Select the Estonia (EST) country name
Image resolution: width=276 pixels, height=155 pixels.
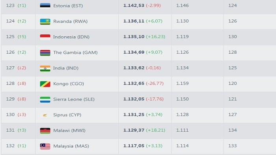[x=68, y=6]
